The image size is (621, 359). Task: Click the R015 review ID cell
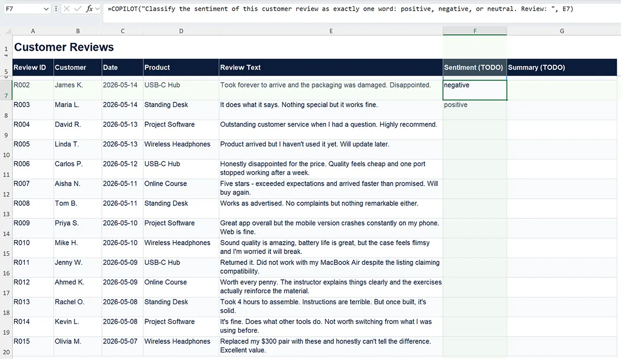click(33, 347)
